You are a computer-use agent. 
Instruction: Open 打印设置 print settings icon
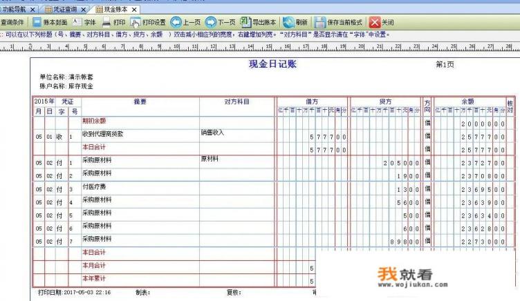[136, 22]
